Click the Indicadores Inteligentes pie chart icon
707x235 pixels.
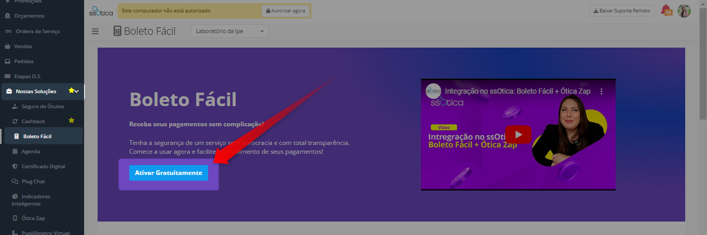15,197
